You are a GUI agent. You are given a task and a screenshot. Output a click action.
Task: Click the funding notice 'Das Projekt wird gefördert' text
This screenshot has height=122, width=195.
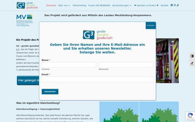(x=98, y=15)
